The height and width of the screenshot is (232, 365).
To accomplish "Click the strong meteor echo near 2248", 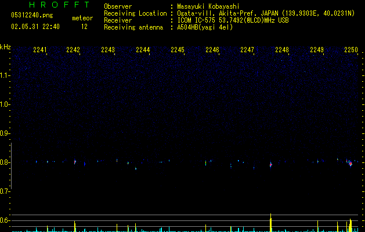I will click(x=271, y=165).
